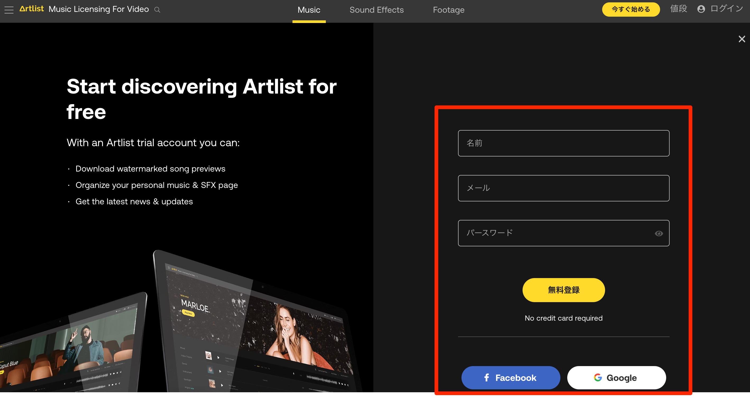
Task: Click 'Get the latest news & updates' text
Action: point(134,201)
